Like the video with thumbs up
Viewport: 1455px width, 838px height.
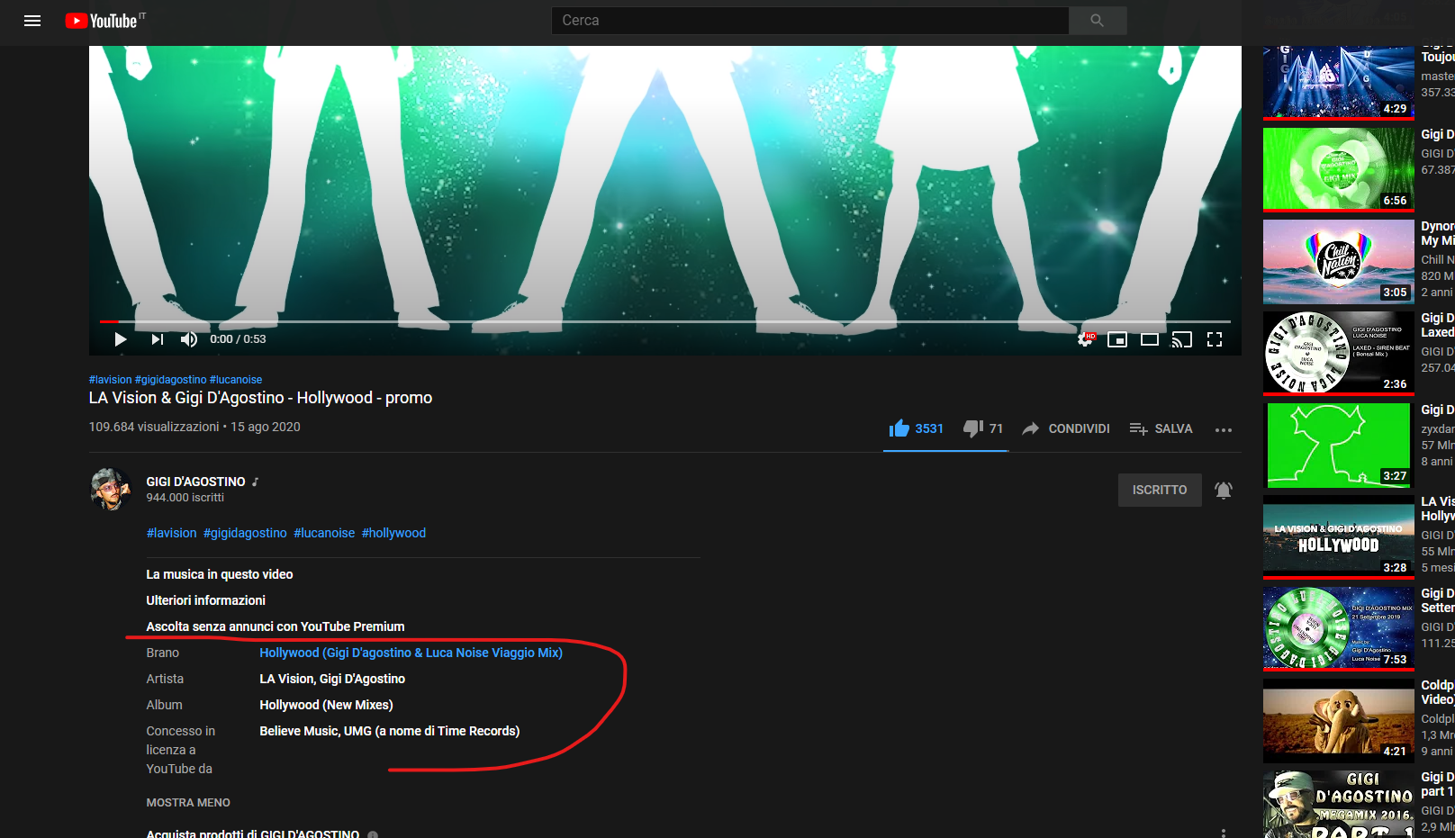pyautogui.click(x=899, y=428)
